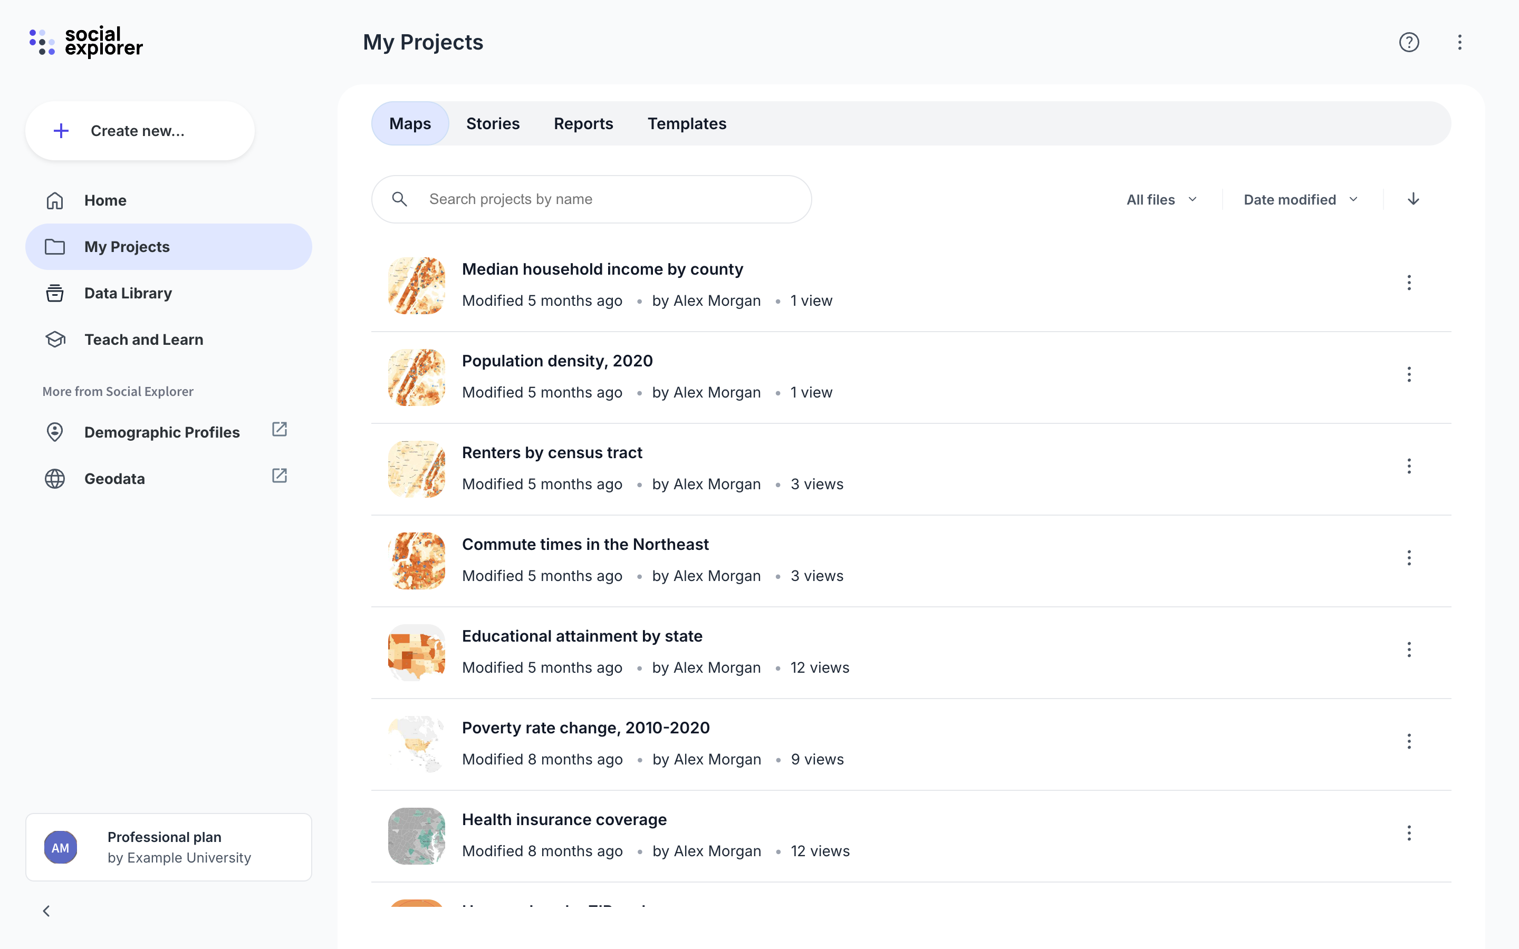The image size is (1519, 949).
Task: Collapse the sidebar with the left chevron
Action: (x=46, y=911)
